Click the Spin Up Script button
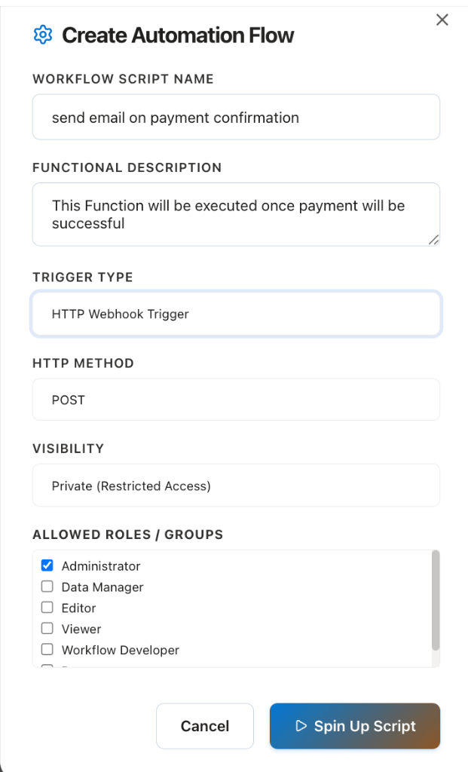Screen dimensions: 468x772 click(355, 726)
